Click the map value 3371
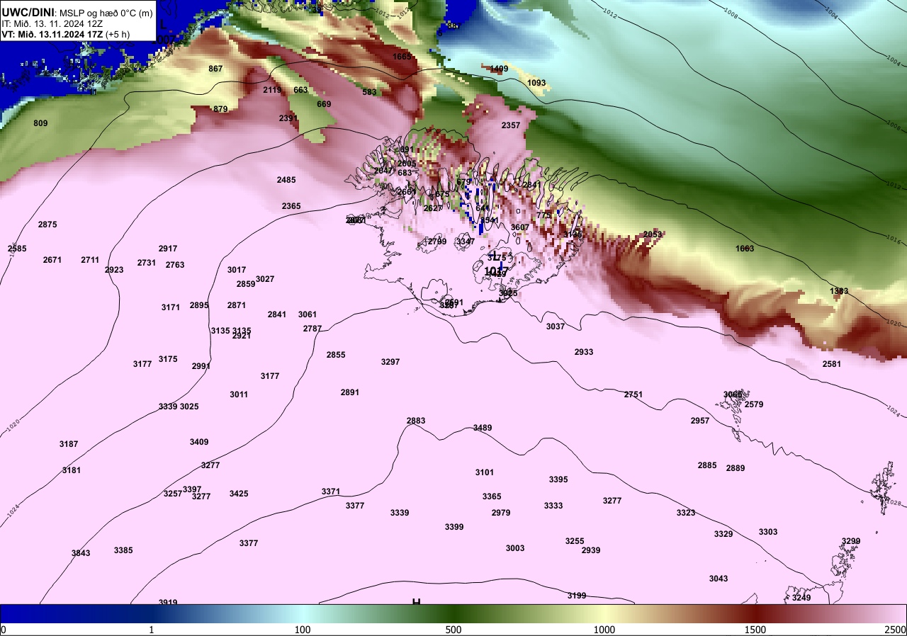This screenshot has width=907, height=636. coord(331,492)
